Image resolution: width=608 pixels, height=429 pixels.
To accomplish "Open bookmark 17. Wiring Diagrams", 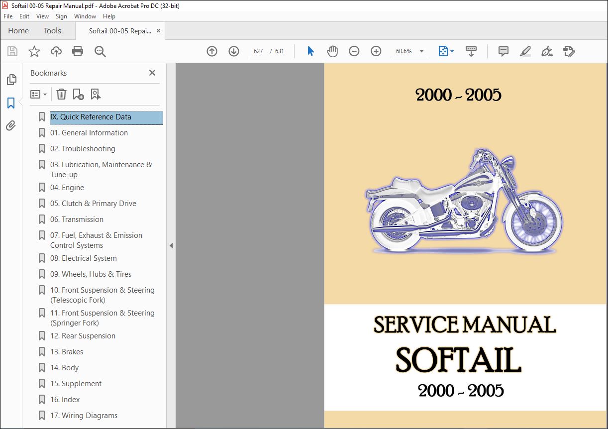I will pyautogui.click(x=84, y=416).
